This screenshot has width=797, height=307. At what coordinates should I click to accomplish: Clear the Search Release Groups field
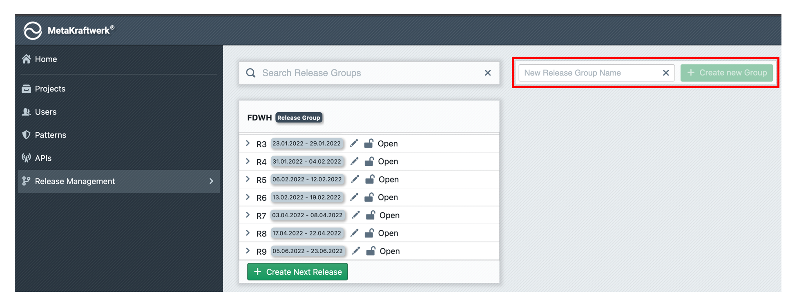coord(488,73)
